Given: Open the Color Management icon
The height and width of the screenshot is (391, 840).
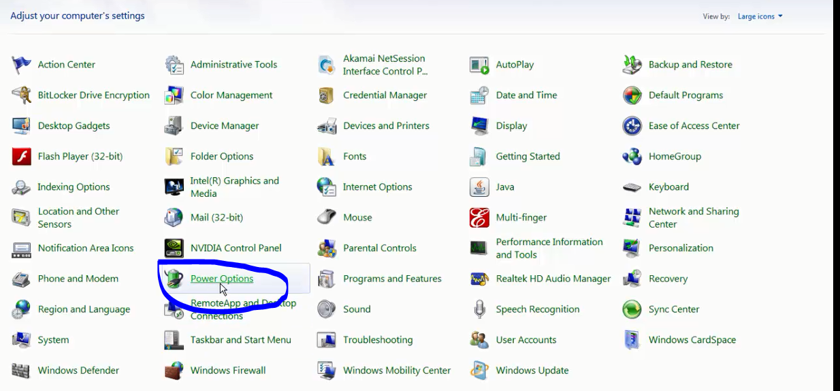Looking at the screenshot, I should [174, 95].
